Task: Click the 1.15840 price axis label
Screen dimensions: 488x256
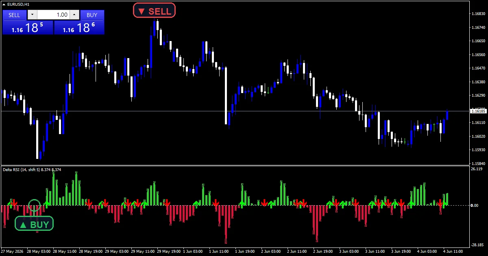Action: pos(478,164)
